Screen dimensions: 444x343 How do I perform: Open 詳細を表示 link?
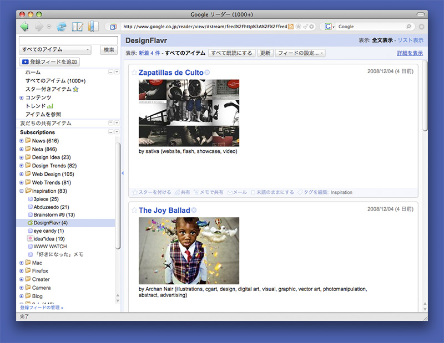(x=410, y=53)
